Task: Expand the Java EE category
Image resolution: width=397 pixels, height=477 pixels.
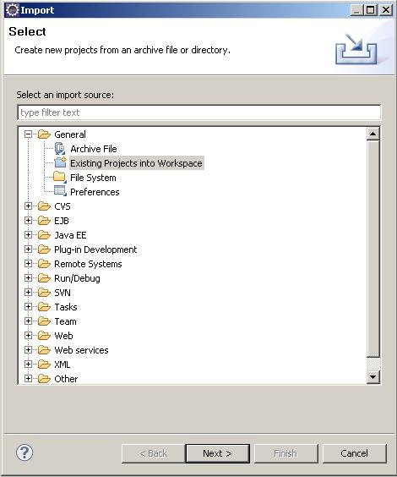Action: 28,234
